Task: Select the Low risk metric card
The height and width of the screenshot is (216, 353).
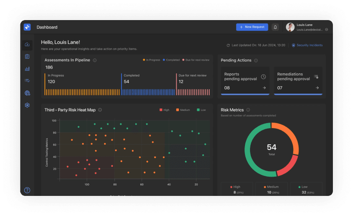Action: pos(306,189)
